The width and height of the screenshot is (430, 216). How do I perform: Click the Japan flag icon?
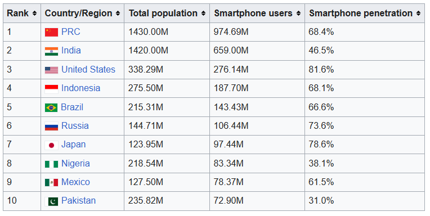pos(52,145)
